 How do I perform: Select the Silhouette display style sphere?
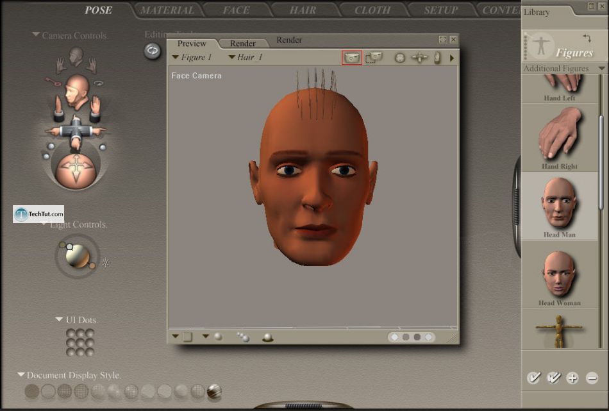(x=32, y=391)
